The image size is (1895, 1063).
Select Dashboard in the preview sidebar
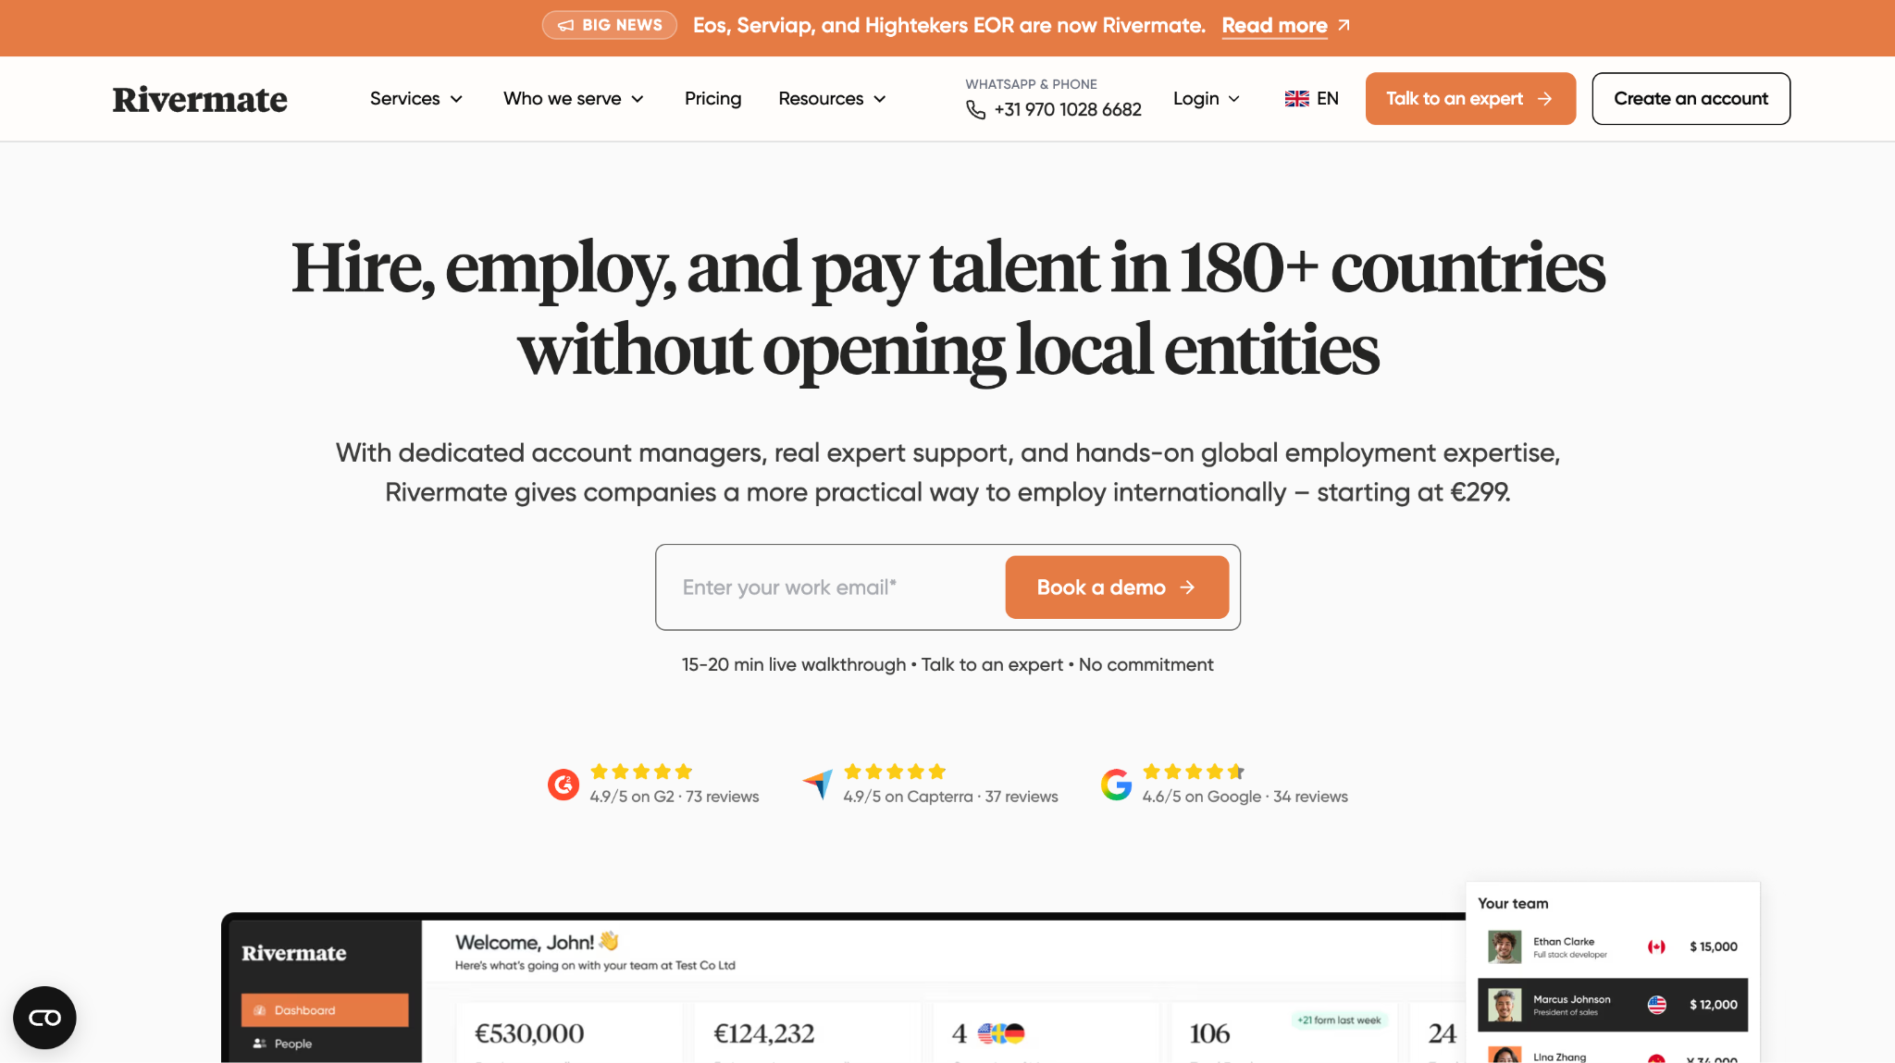(325, 1010)
